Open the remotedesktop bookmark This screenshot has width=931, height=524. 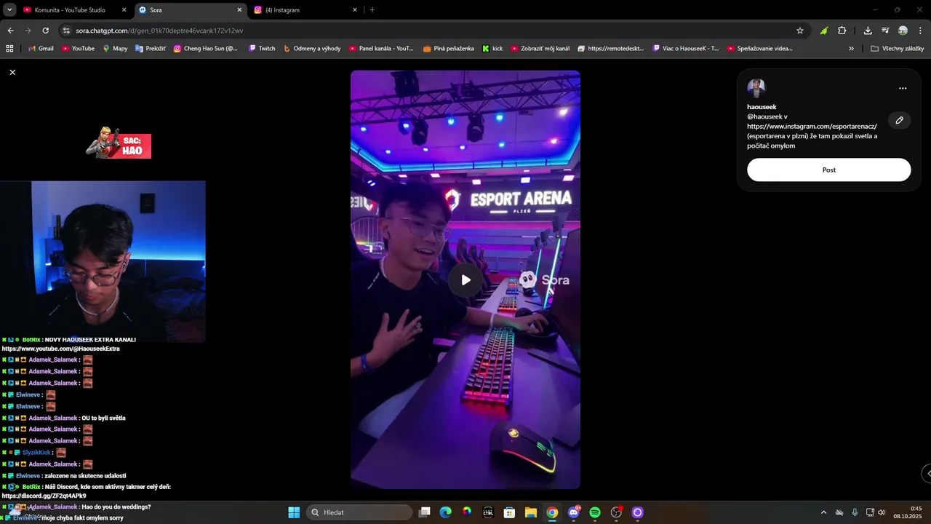[611, 49]
